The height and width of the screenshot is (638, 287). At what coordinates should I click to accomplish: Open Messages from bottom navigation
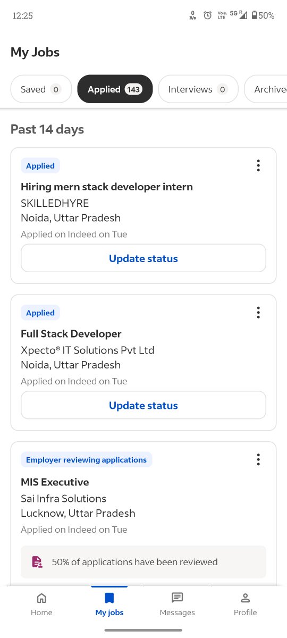178,604
